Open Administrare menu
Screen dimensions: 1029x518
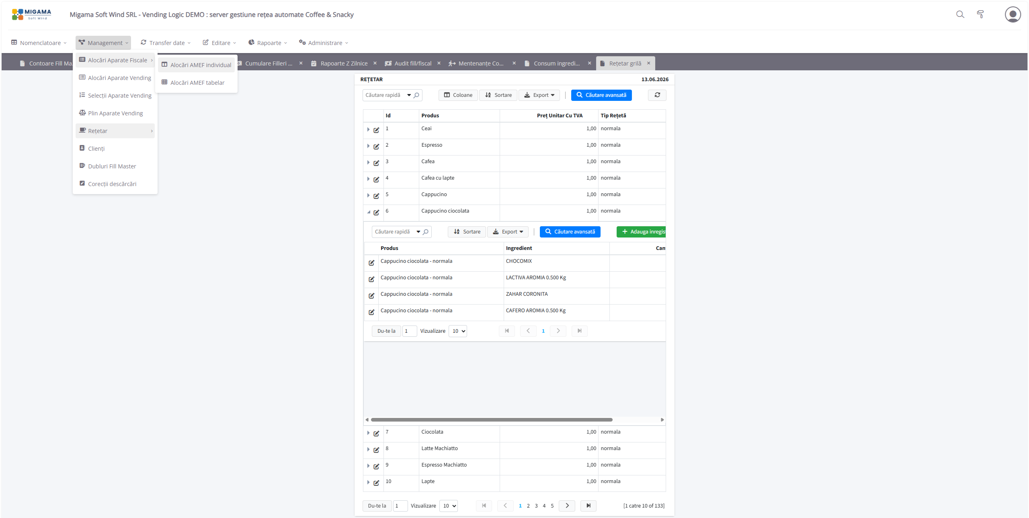[324, 43]
